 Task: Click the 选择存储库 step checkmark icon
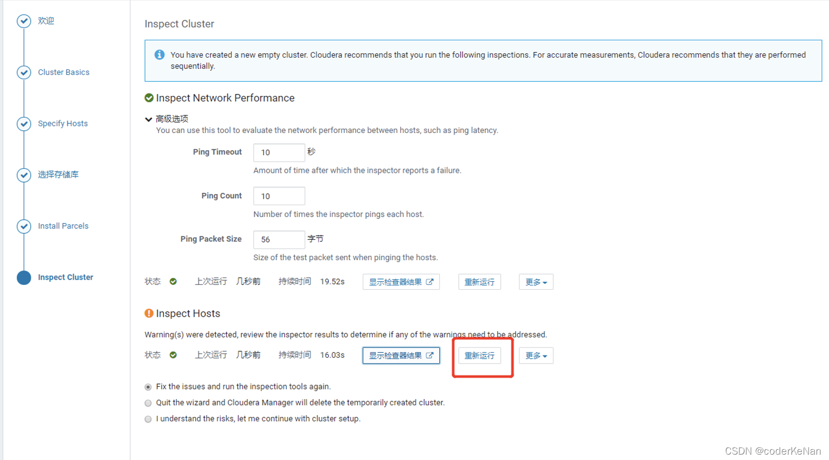tap(24, 175)
